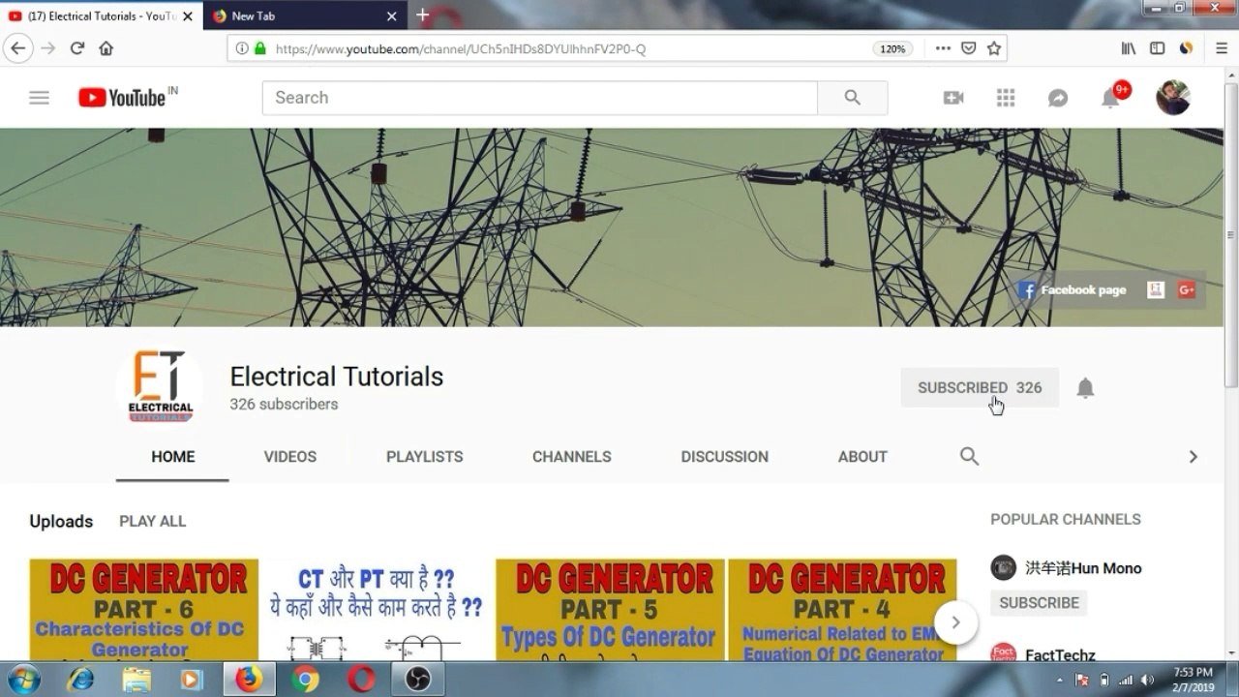The width and height of the screenshot is (1239, 697).
Task: Select the HOME channel tab
Action: [x=173, y=457]
